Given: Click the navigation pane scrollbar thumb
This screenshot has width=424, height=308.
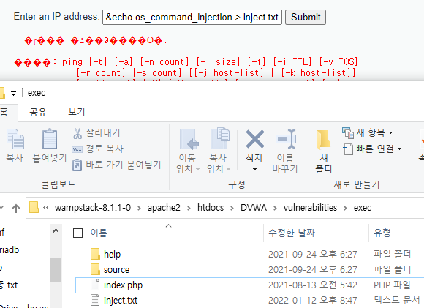Looking at the screenshot, I should pyautogui.click(x=56, y=269).
